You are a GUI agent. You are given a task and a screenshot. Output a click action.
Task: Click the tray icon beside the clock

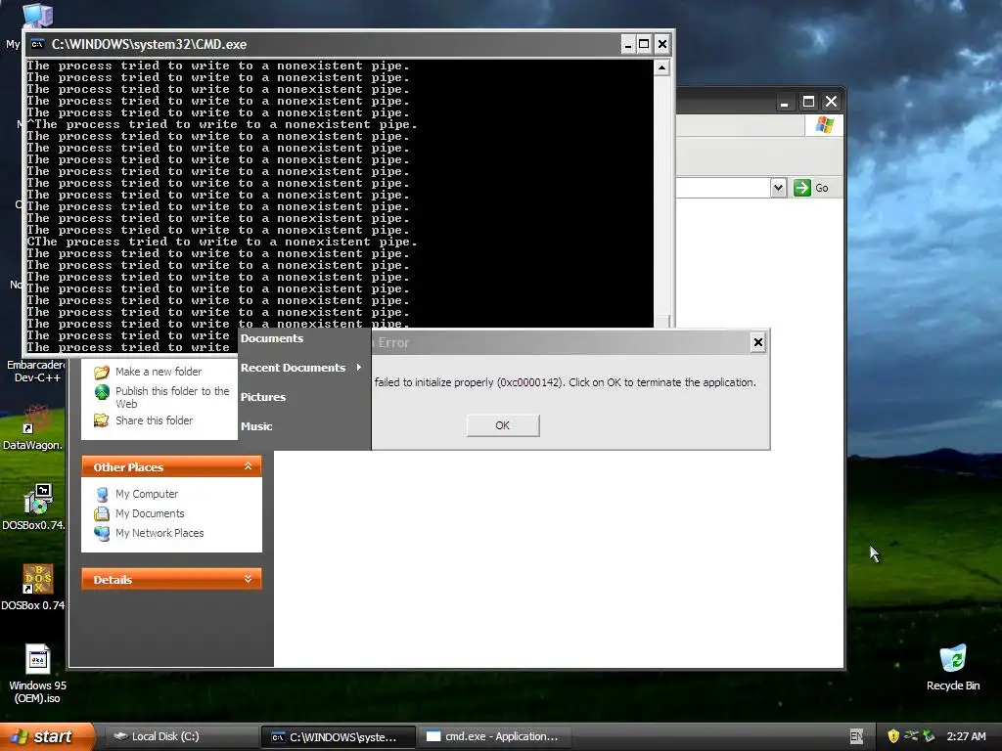tap(930, 736)
